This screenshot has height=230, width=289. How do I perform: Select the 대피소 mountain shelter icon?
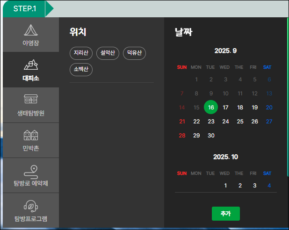pos(31,65)
